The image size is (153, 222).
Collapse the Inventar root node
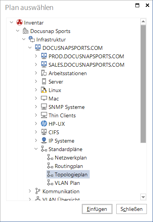click(11, 22)
